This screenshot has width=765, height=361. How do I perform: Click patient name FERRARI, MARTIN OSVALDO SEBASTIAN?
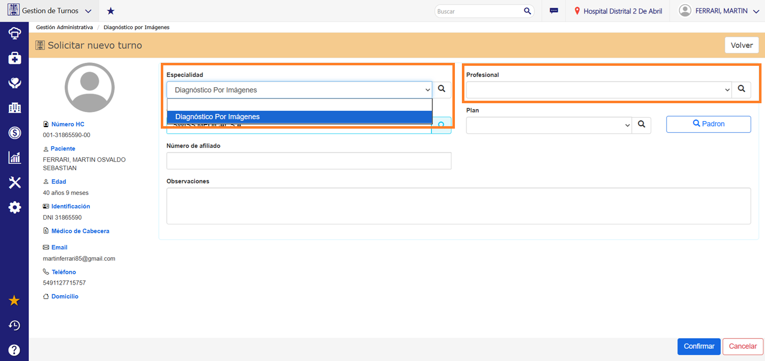(x=84, y=164)
